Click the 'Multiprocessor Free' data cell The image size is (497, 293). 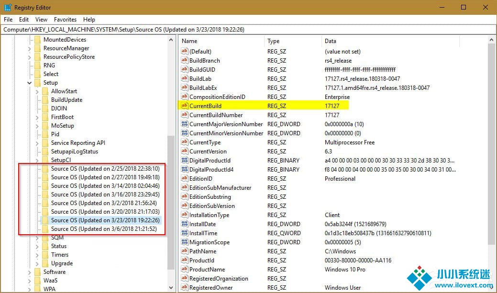(350, 142)
